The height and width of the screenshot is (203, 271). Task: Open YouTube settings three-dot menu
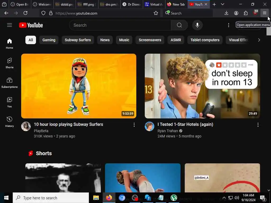point(228,25)
